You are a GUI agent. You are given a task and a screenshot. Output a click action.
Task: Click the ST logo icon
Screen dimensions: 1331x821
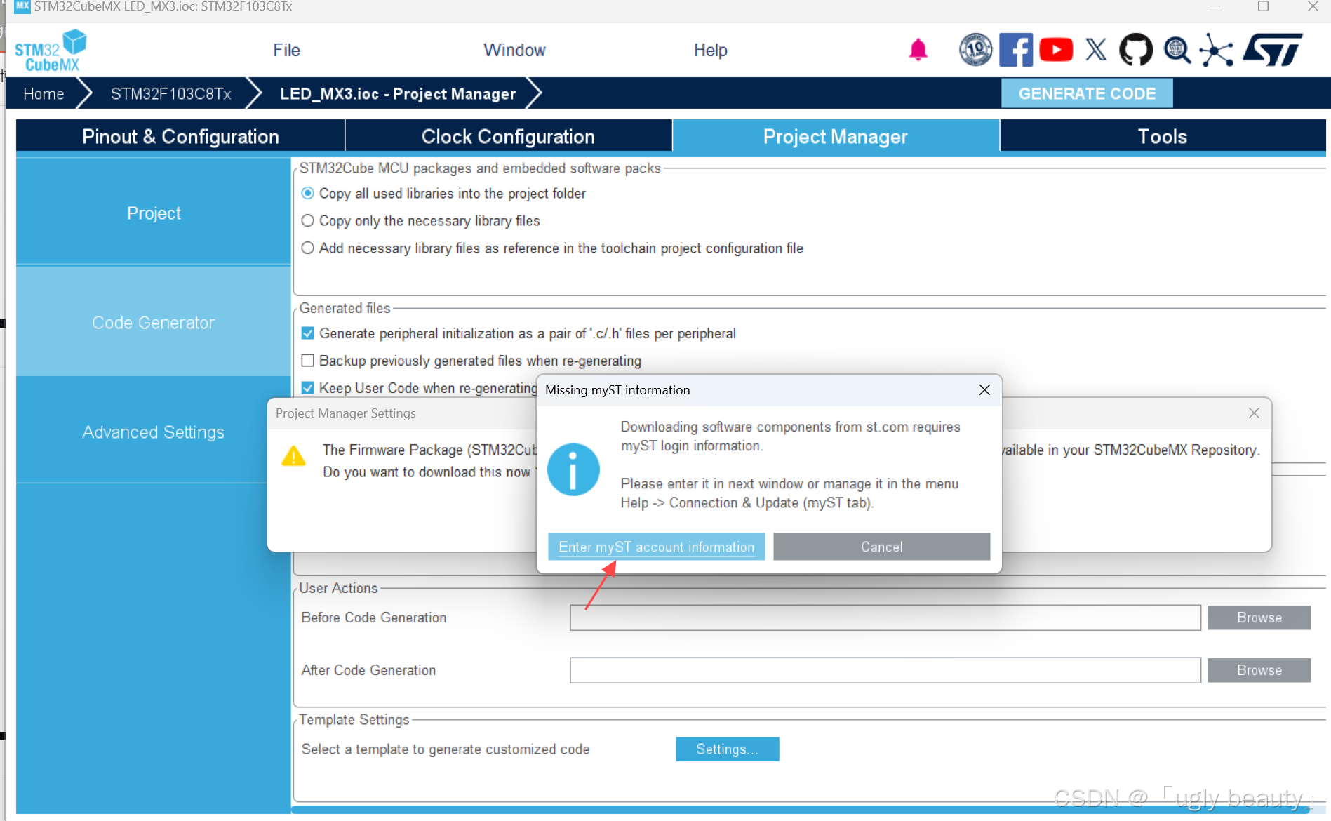click(1273, 50)
